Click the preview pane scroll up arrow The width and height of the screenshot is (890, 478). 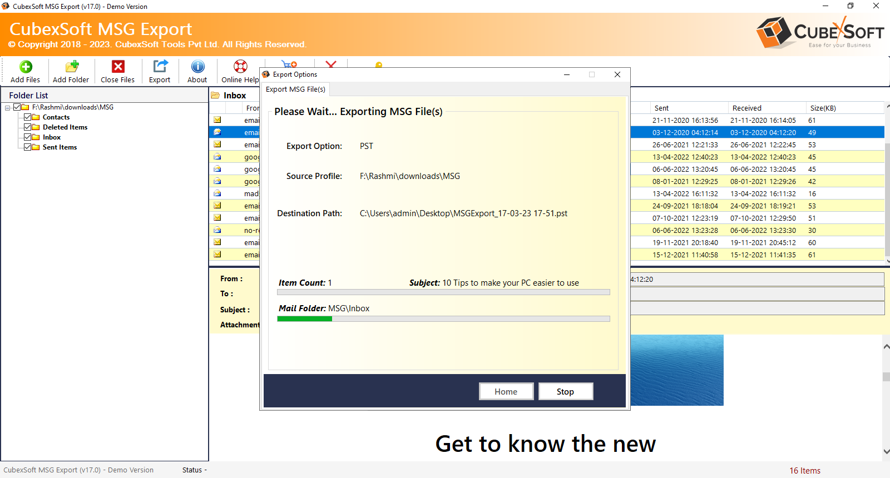point(886,346)
